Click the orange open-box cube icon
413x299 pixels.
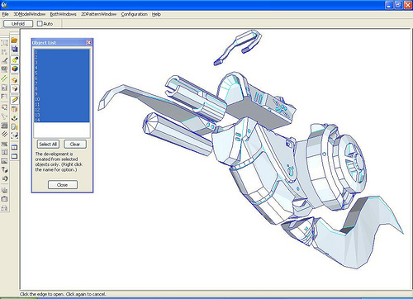pos(15,80)
